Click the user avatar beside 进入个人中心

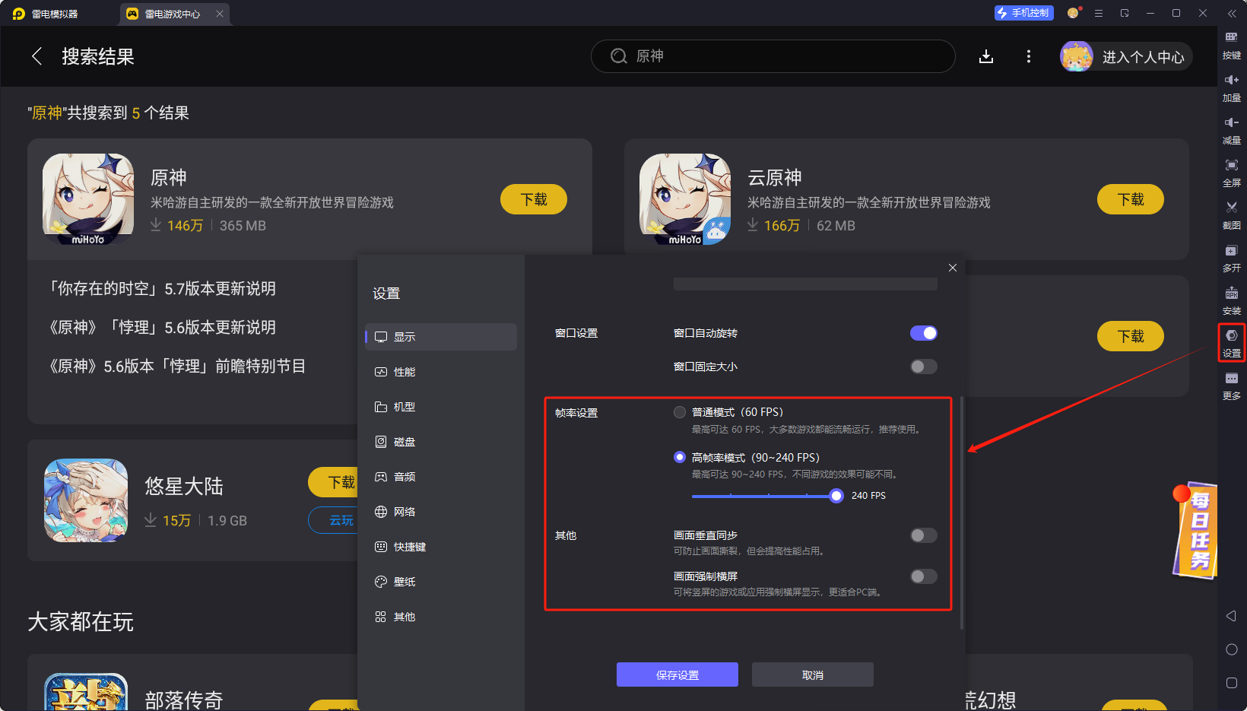pos(1077,56)
